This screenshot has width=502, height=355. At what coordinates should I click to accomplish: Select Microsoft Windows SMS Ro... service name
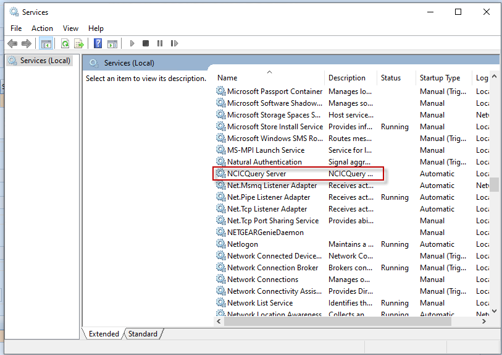tap(275, 138)
